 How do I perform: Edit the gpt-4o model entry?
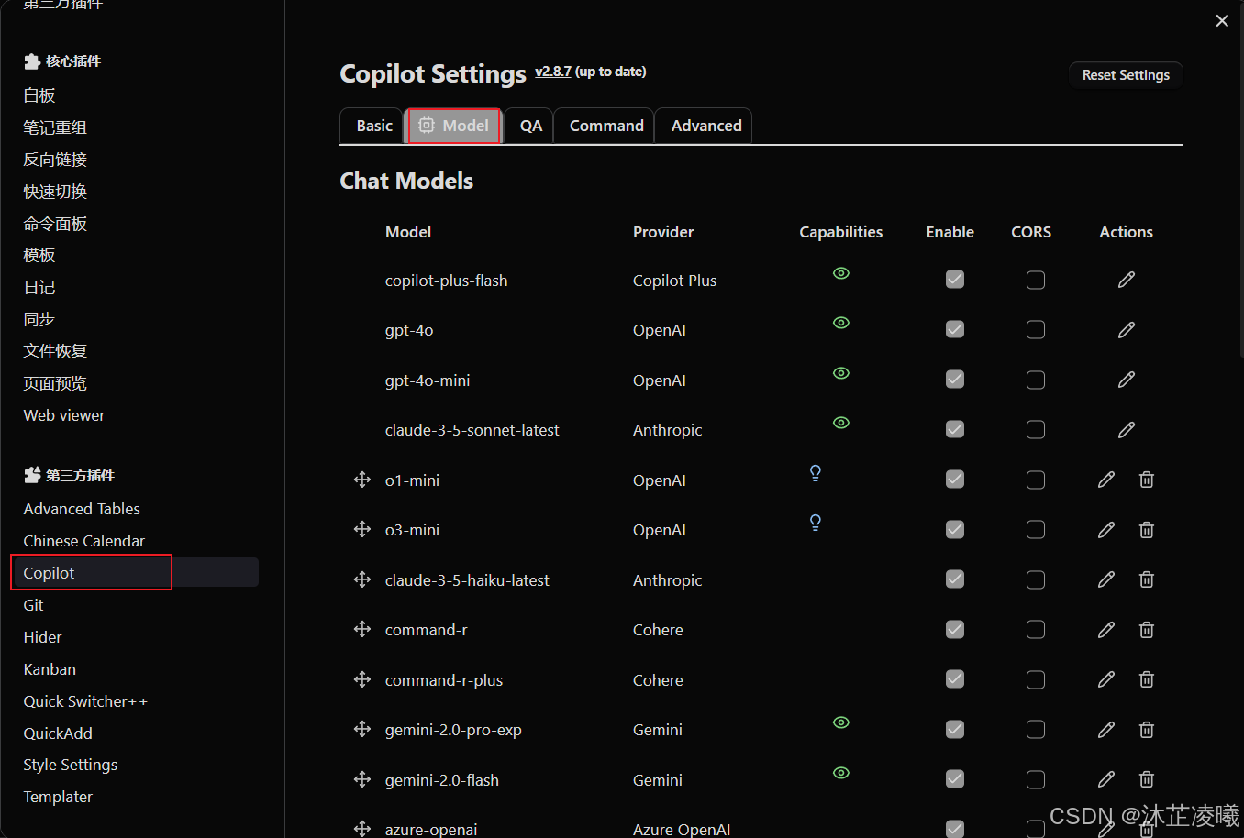click(x=1127, y=330)
